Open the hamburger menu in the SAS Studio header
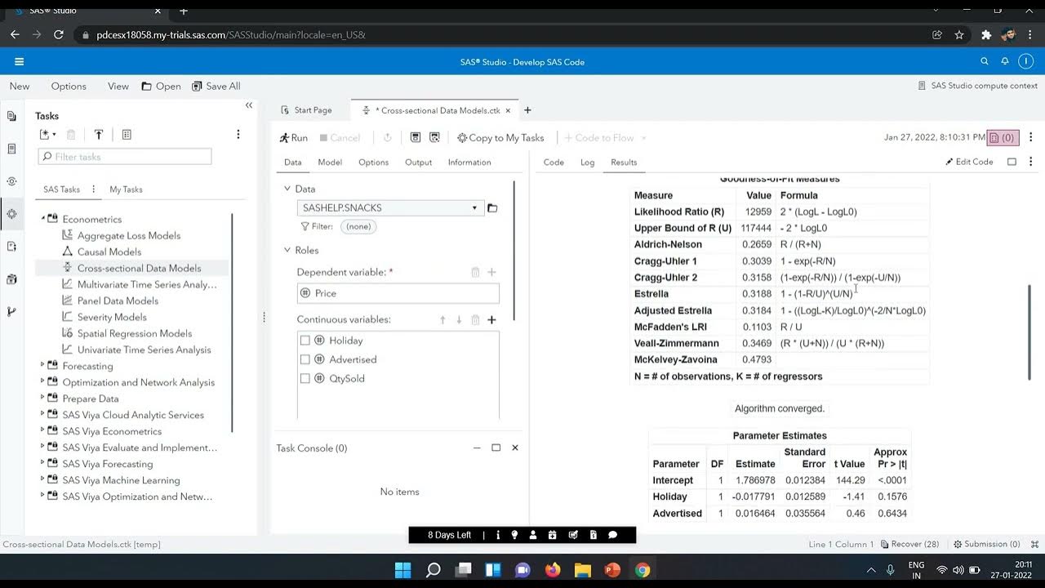 19,61
